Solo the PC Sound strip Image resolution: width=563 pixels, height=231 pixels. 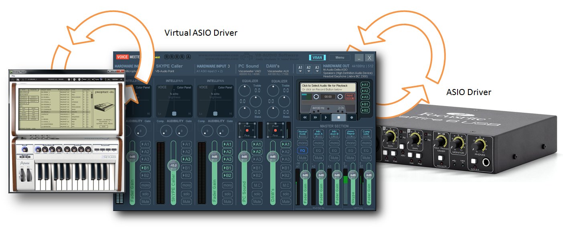pyautogui.click(x=257, y=194)
